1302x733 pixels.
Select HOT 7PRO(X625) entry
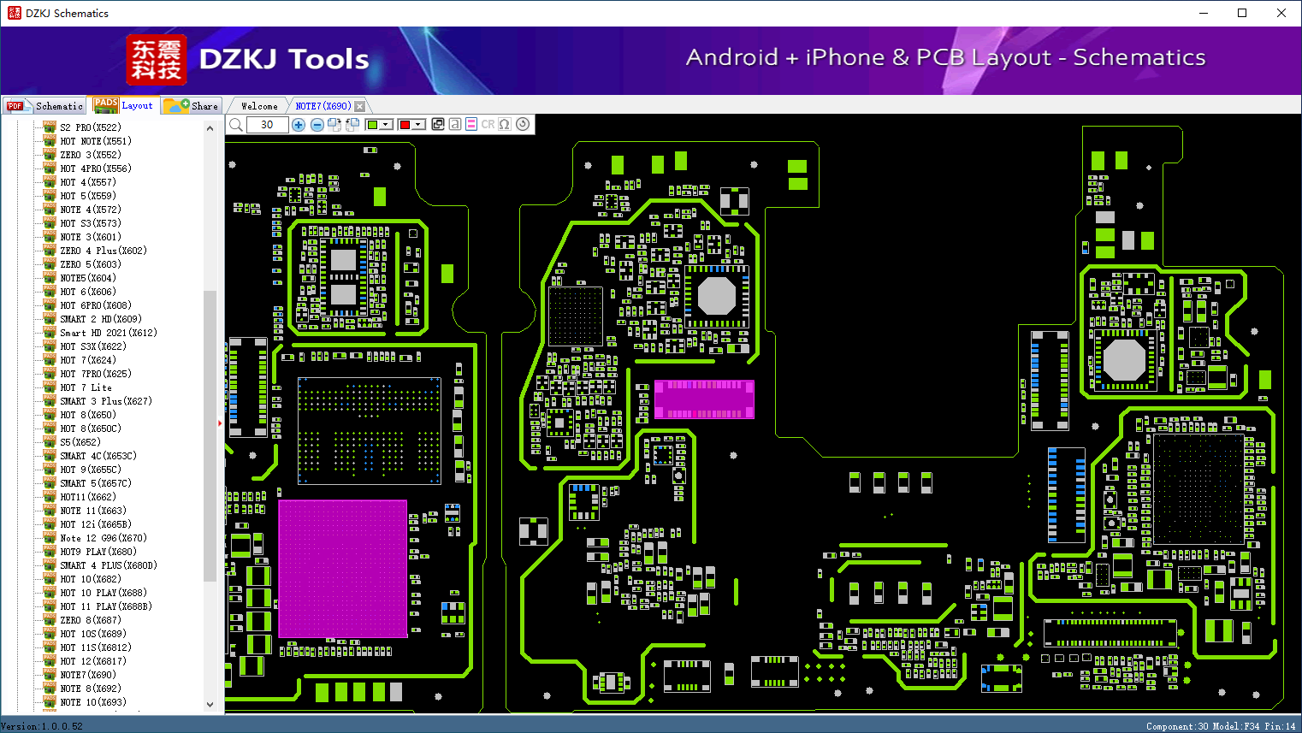[x=96, y=374]
